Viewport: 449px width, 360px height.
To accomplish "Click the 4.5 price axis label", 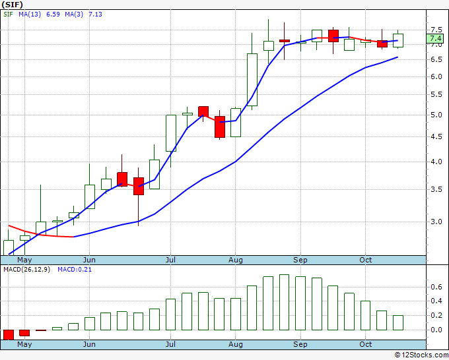I will click(x=436, y=136).
